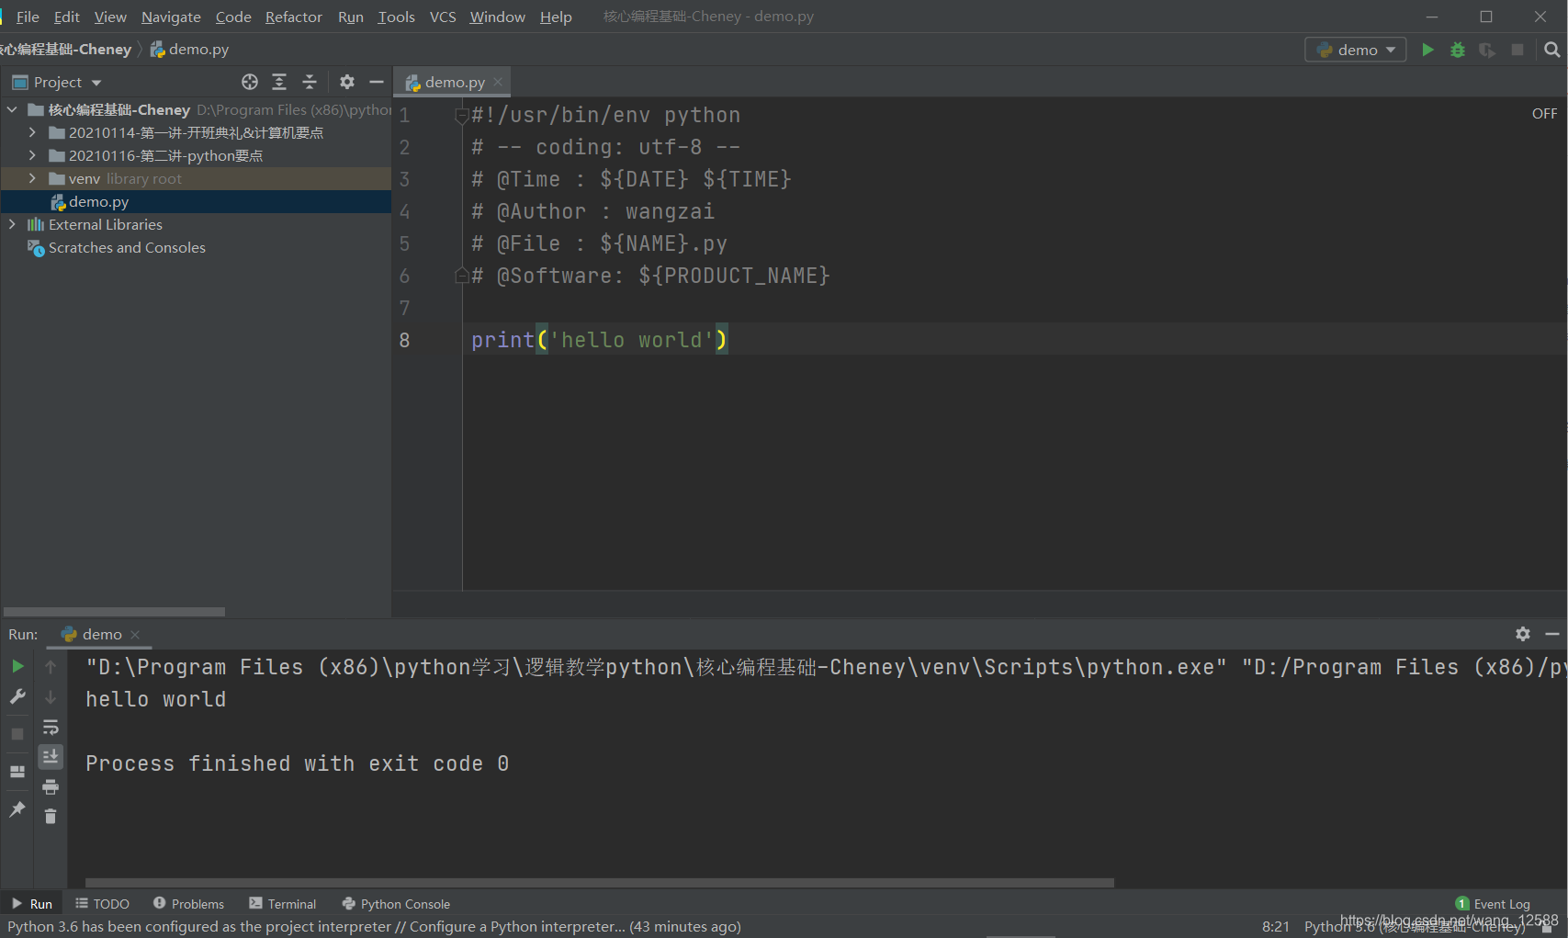Stop the running process in the top toolbar
The width and height of the screenshot is (1568, 938).
click(x=1517, y=50)
